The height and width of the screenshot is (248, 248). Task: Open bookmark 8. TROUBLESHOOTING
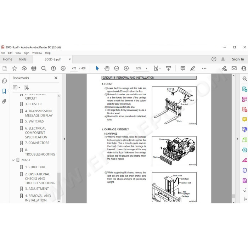point(40,152)
